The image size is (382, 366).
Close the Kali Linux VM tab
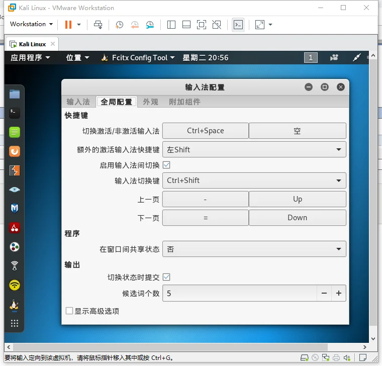coord(53,44)
